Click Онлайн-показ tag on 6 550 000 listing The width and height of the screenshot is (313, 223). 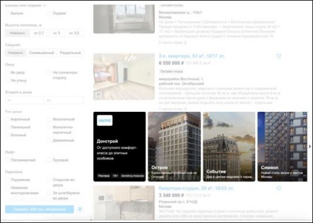171,72
